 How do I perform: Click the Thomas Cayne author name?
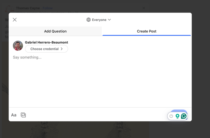[28, 8]
